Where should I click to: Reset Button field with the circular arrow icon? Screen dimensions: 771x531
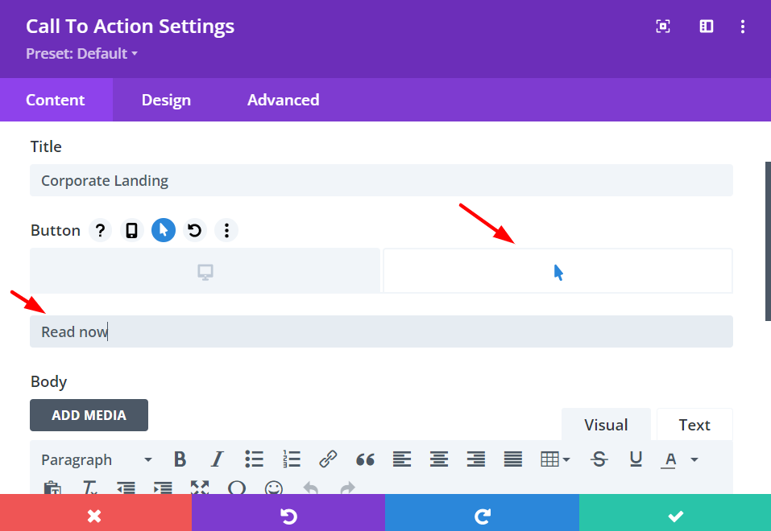[x=195, y=230]
